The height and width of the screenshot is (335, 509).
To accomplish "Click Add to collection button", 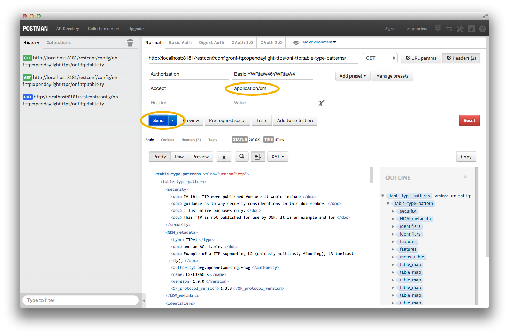I will click(295, 120).
